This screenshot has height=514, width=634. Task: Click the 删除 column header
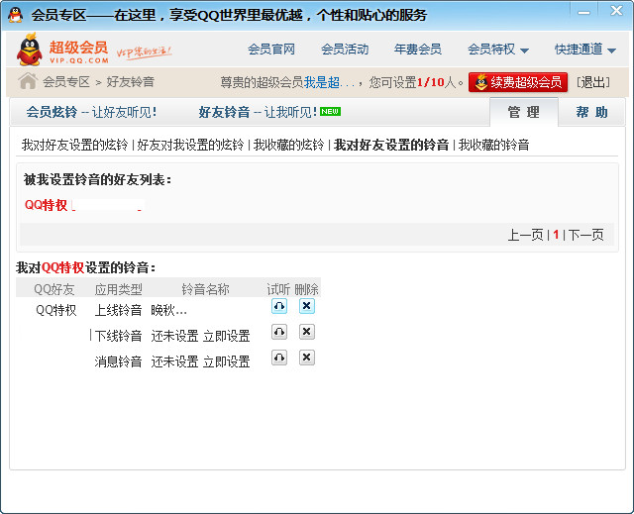[x=306, y=289]
